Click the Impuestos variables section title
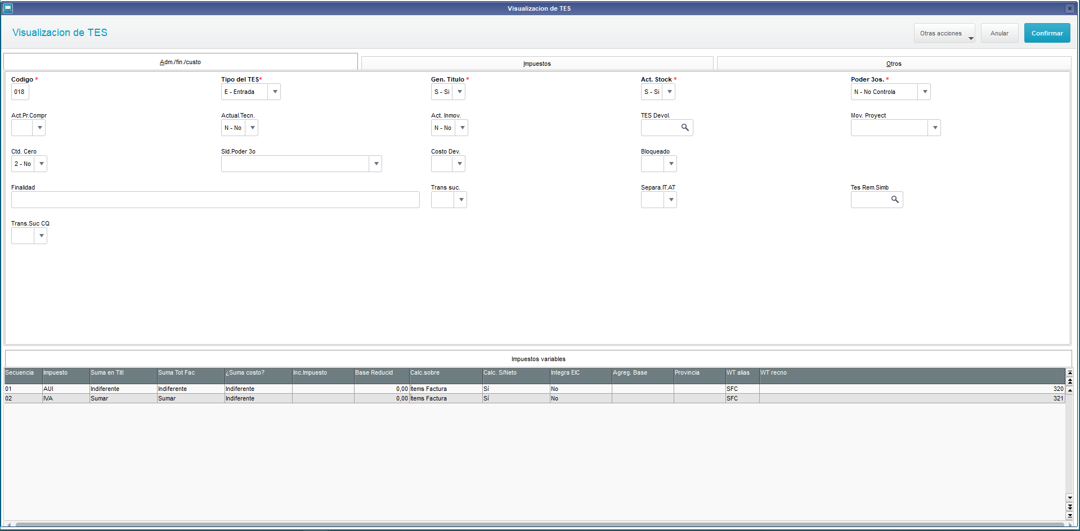The width and height of the screenshot is (1080, 531). coord(538,359)
